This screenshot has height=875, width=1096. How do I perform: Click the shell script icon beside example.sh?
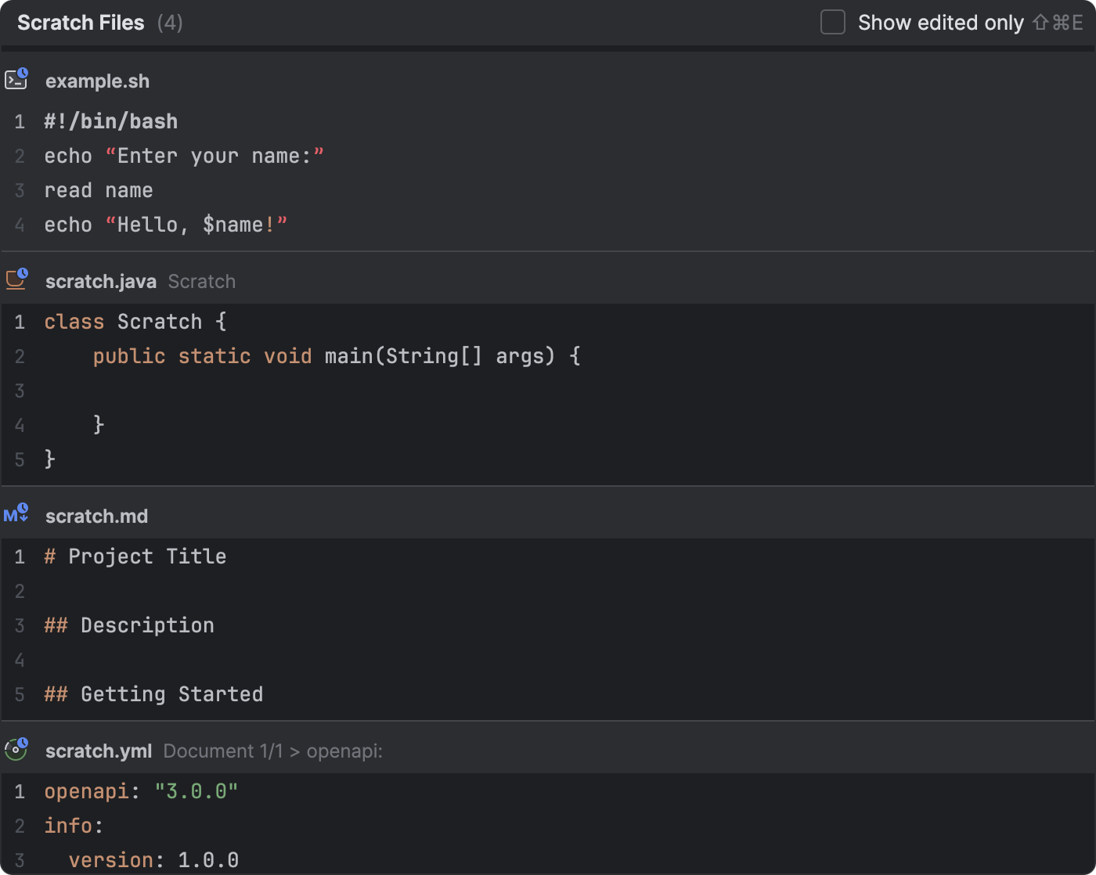[16, 80]
